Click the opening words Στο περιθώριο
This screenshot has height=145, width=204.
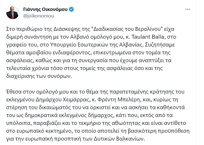pos(25,29)
